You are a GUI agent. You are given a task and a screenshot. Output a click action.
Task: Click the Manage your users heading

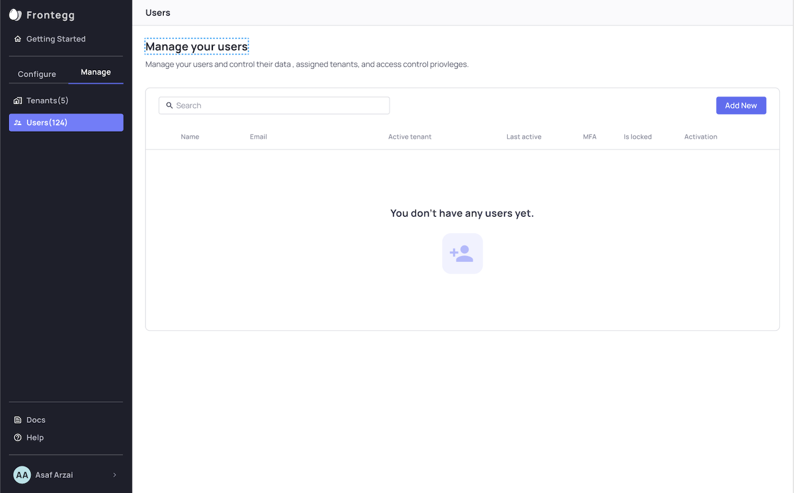point(197,46)
